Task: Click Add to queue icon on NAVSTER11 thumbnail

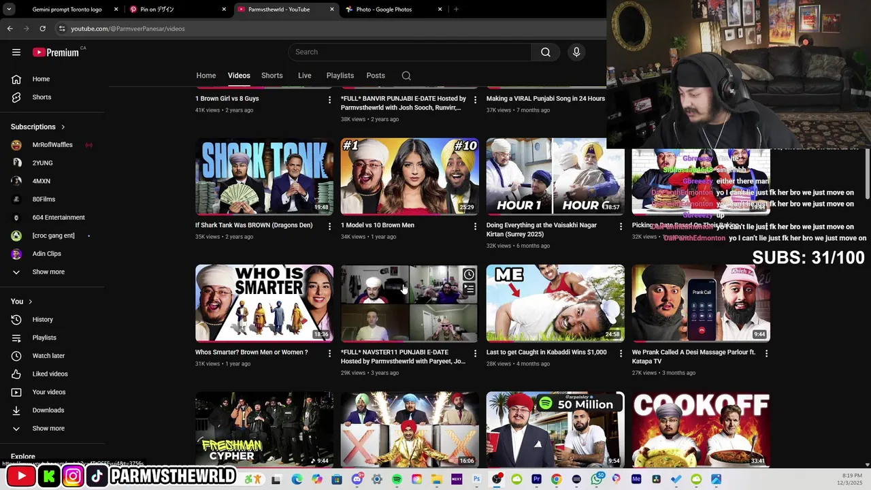Action: pyautogui.click(x=469, y=289)
